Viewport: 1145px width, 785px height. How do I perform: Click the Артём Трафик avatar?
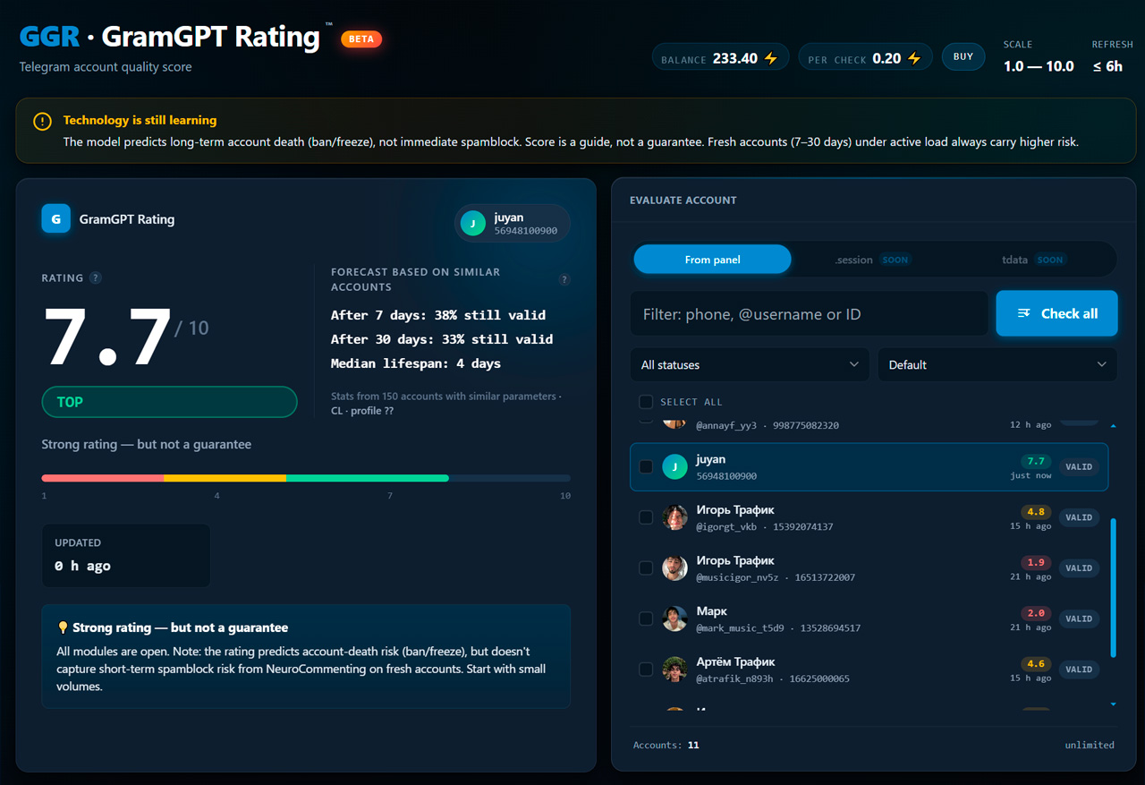674,670
